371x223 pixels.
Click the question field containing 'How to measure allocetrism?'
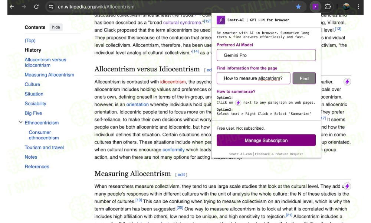tap(253, 78)
